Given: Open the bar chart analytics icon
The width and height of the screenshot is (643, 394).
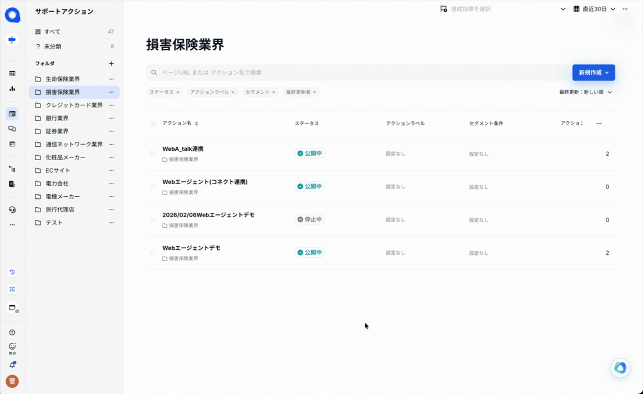Looking at the screenshot, I should (x=12, y=89).
